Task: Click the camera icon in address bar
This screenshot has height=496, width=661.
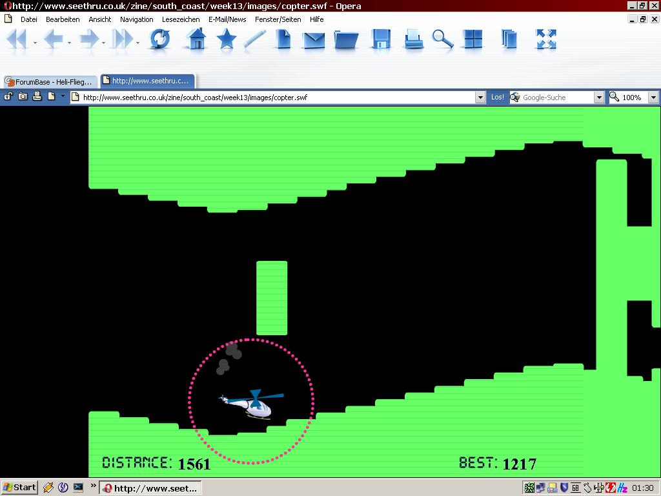Action: [x=23, y=97]
